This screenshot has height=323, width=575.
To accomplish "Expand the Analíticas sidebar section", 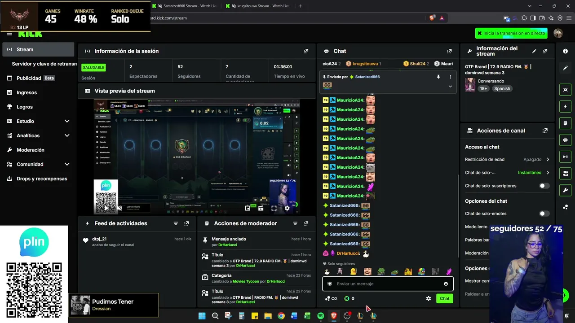I will click(x=67, y=135).
